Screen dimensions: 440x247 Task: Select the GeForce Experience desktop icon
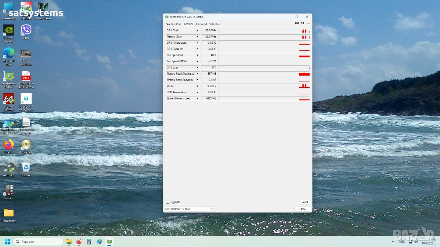(x=9, y=34)
